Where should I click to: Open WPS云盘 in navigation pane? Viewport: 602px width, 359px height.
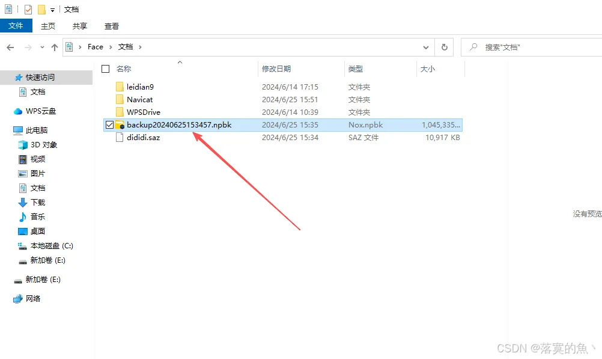[x=41, y=111]
